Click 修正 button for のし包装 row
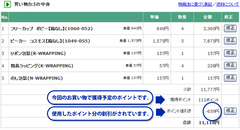This screenshot has width=240, height=130. point(230,78)
